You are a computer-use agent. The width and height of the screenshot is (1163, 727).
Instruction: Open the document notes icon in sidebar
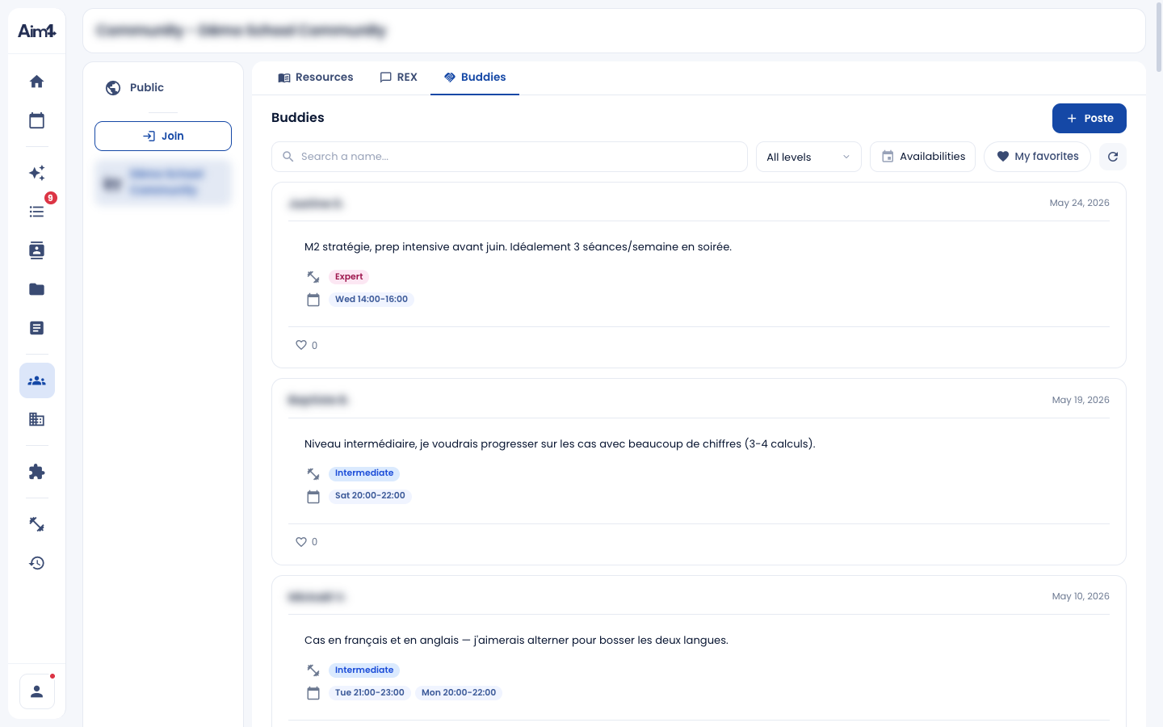click(x=37, y=328)
